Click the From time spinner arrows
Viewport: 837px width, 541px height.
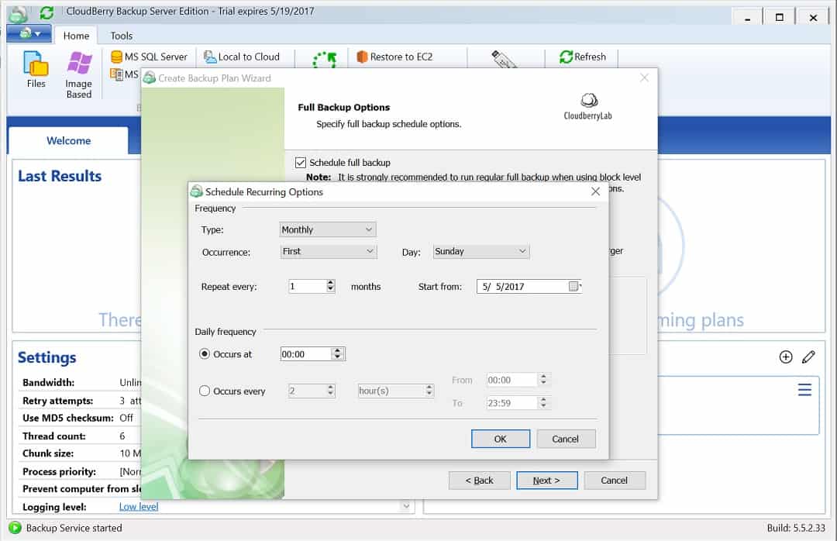(x=543, y=380)
